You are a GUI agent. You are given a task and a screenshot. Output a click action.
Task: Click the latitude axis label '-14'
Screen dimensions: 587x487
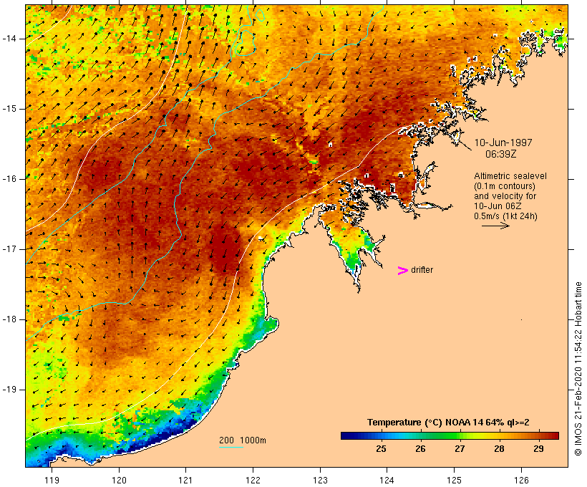pyautogui.click(x=9, y=39)
